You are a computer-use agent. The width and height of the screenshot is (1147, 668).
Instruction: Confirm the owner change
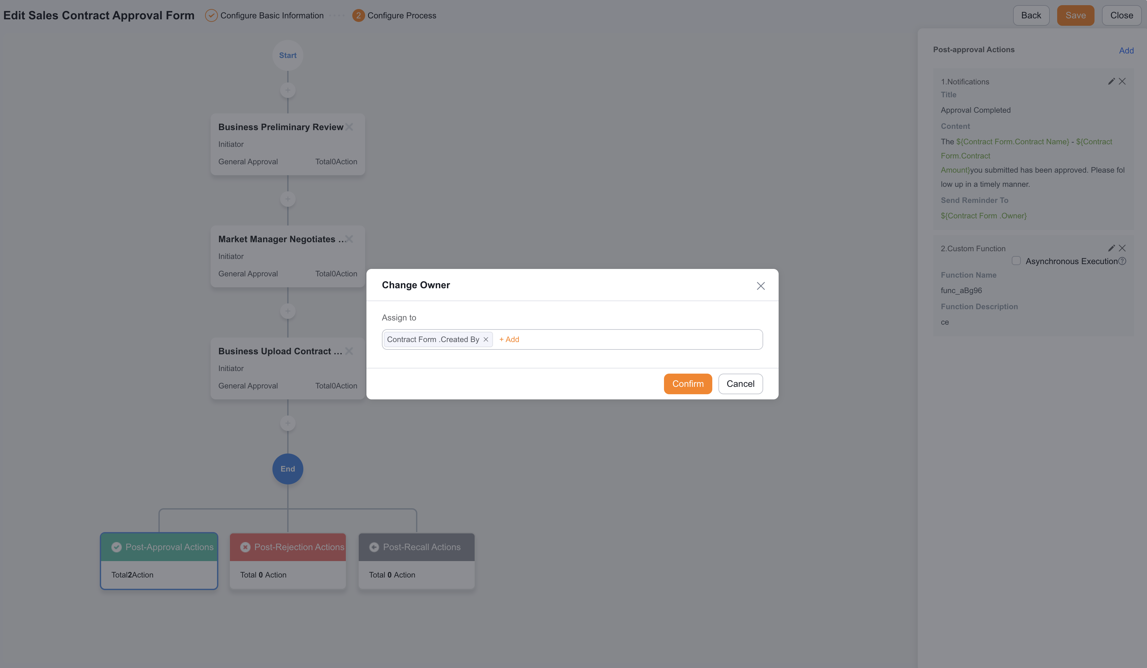click(x=688, y=384)
